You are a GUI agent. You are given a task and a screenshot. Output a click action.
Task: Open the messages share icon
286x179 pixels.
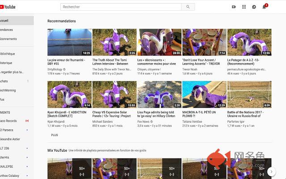[x=254, y=7]
